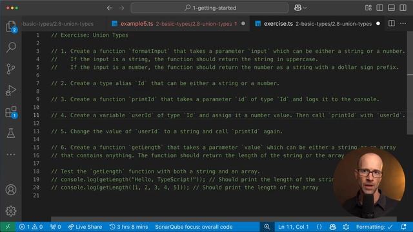Click the zoom magnifier status icon
The image size is (413, 232).
coord(267,227)
